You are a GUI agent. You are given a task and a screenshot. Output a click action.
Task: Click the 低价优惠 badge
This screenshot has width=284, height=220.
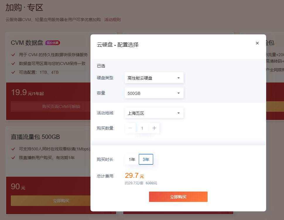tap(53, 43)
